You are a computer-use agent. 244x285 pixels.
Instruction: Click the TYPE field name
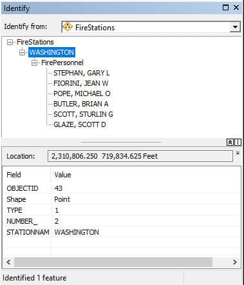(x=14, y=210)
